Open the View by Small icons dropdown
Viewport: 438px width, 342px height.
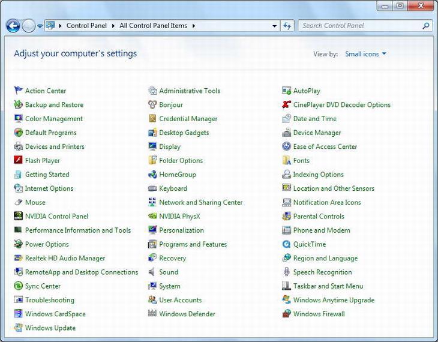pyautogui.click(x=365, y=54)
